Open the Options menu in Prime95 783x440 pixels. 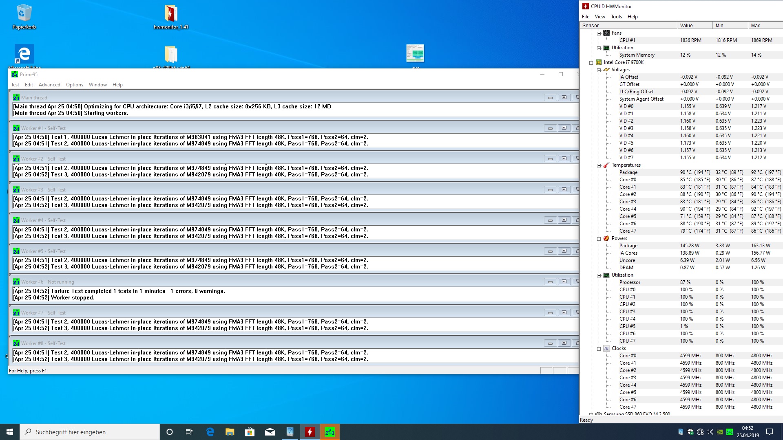coord(75,85)
